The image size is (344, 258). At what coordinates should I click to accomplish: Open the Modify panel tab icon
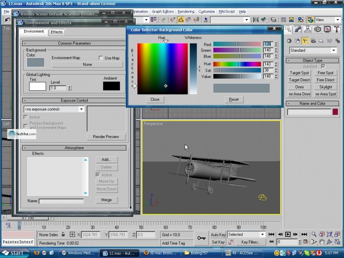tap(298, 29)
